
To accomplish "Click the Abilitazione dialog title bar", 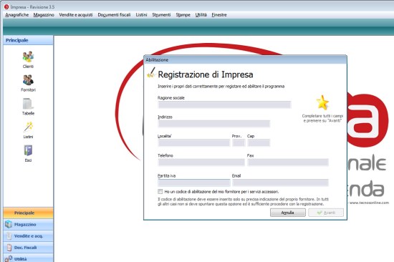I will [245, 60].
